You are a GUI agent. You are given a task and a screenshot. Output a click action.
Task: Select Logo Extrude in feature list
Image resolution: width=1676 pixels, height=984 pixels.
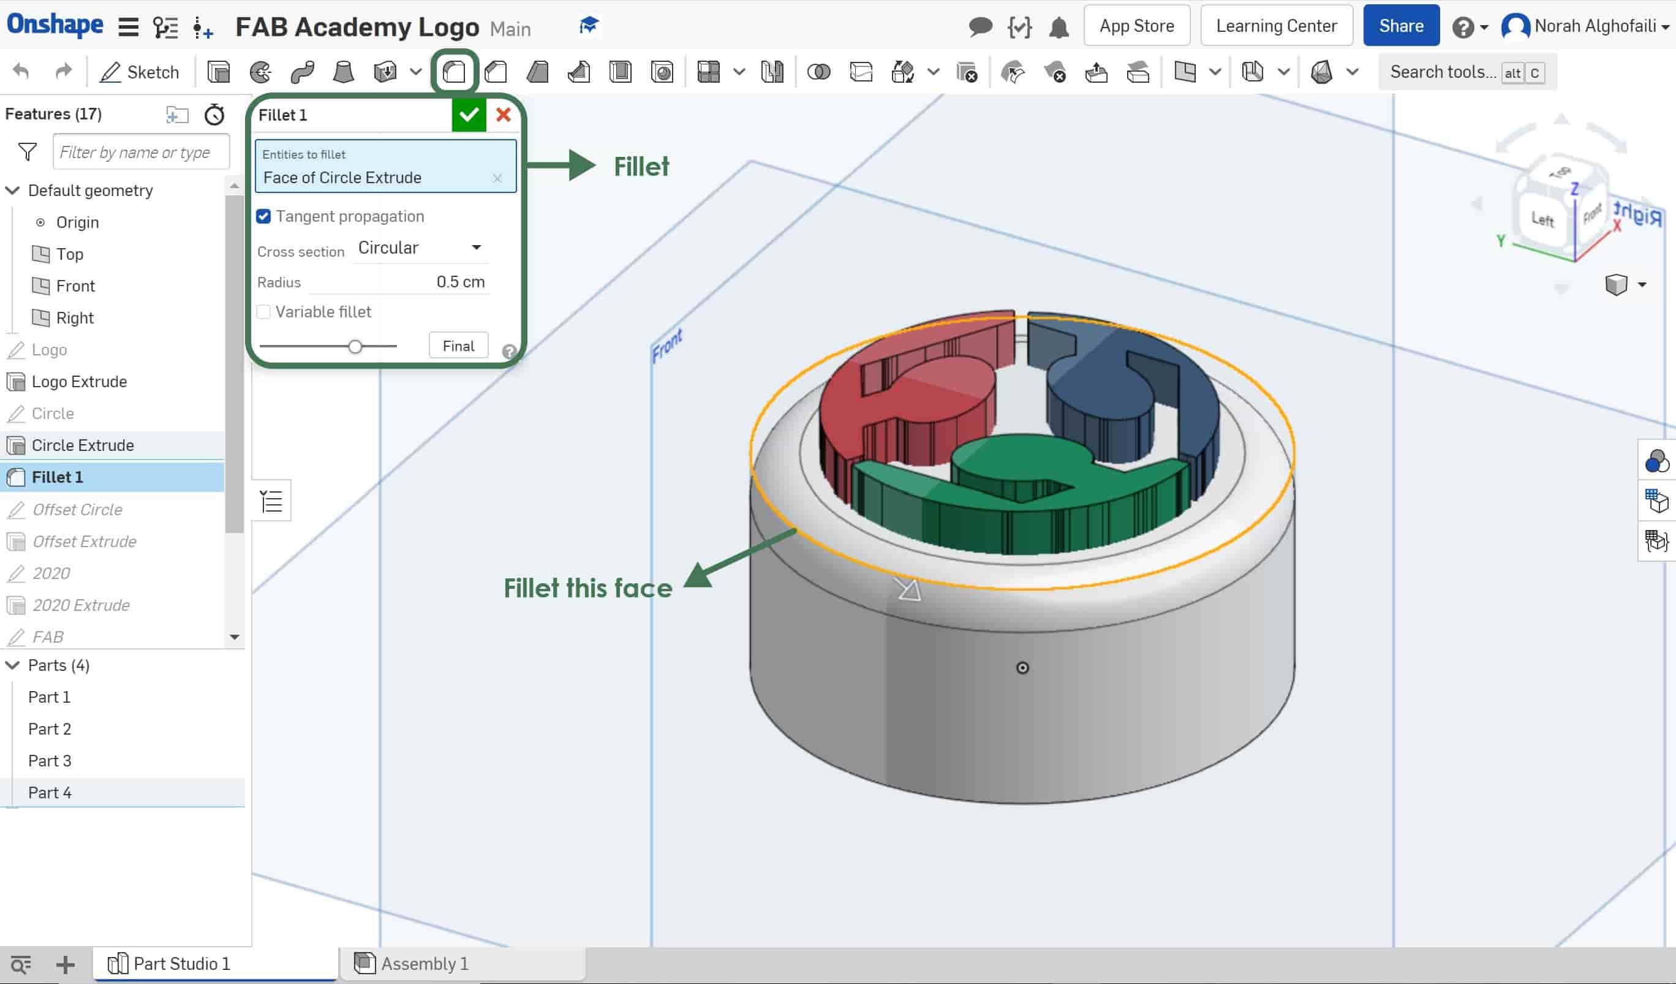pos(79,381)
